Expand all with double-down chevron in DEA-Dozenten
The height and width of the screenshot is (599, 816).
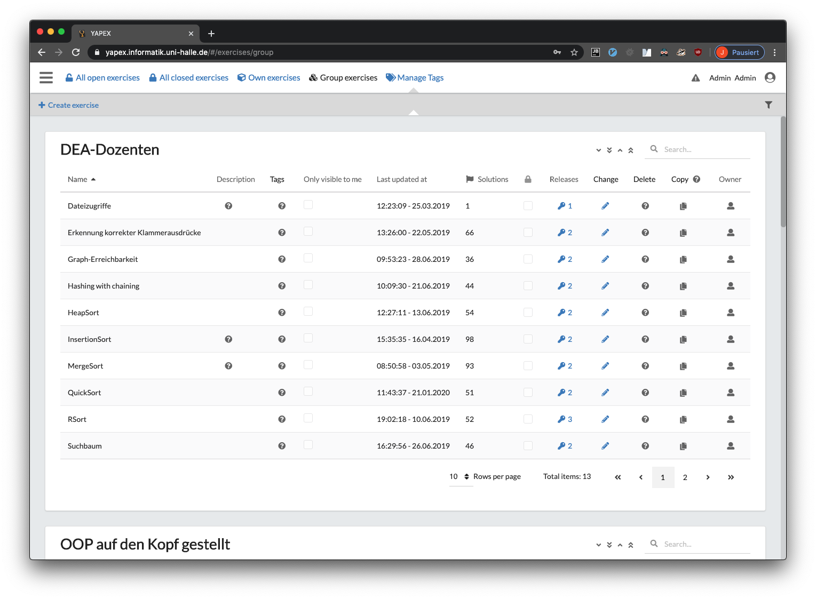click(609, 150)
